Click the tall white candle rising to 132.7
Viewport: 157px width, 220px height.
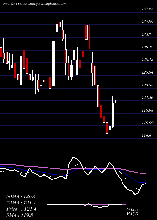[53, 63]
